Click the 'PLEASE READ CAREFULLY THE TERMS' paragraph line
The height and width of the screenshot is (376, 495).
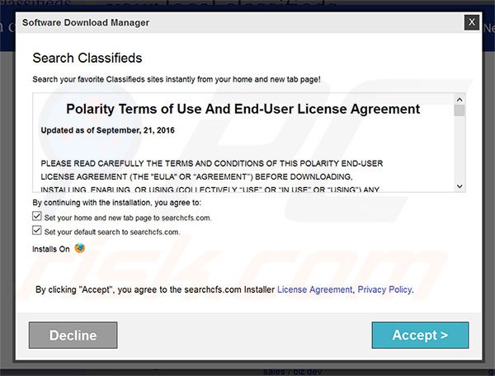[x=211, y=163]
